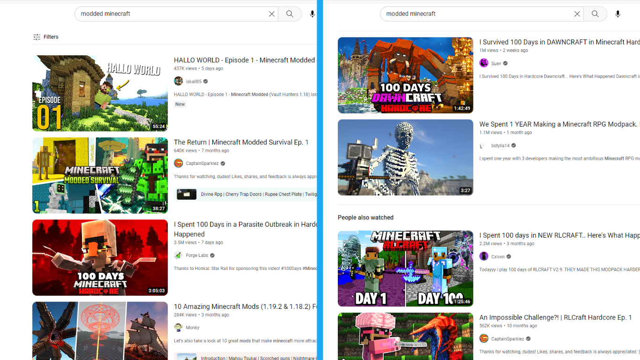640x360 pixels.
Task: Open the 100 Days DAWNCRAFT thumbnail
Action: coord(405,75)
